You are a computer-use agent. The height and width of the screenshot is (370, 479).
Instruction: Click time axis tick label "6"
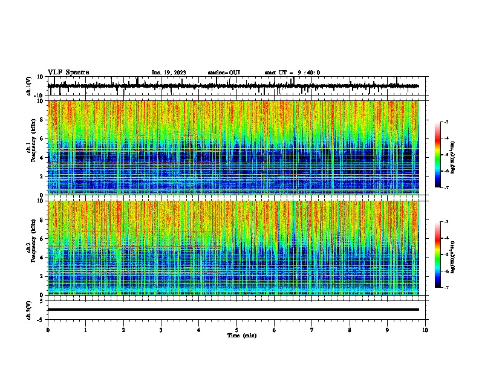[275, 330]
